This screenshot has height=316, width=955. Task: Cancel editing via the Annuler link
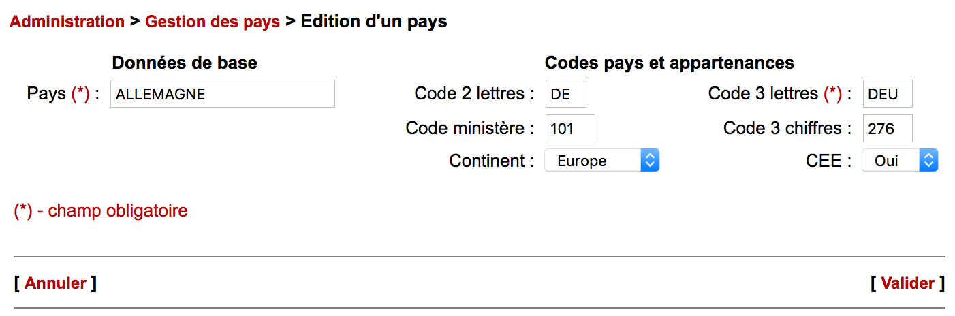coord(55,283)
